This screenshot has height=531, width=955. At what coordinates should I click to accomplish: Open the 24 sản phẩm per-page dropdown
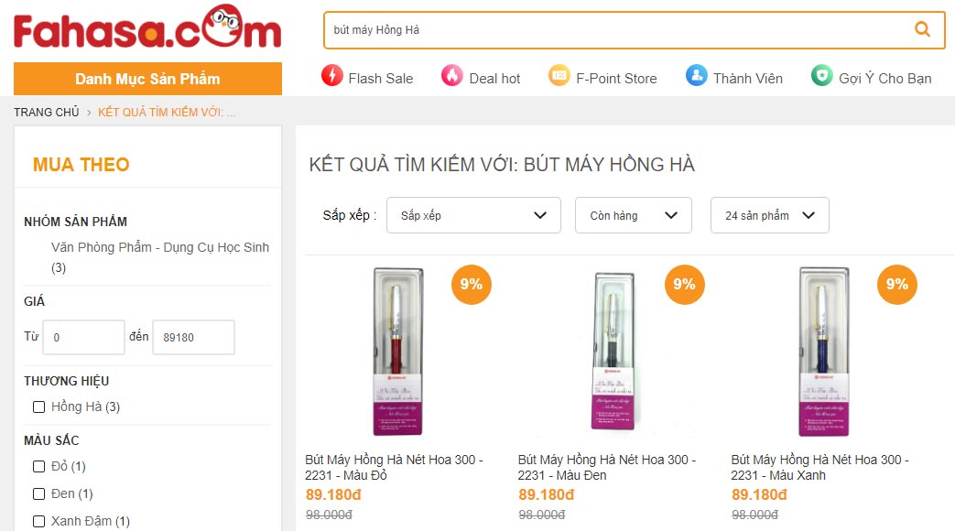(x=769, y=215)
